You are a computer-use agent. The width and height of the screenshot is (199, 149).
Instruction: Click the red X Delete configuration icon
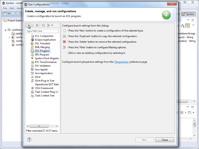37,25
